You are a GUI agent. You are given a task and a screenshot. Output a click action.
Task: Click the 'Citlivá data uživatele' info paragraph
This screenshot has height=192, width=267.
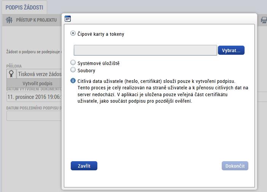pos(163,91)
